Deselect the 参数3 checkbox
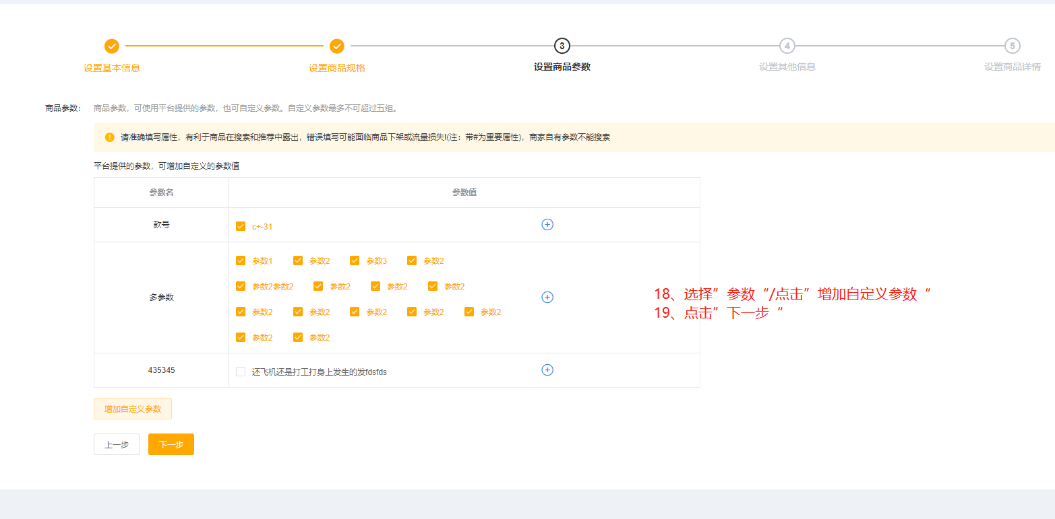Screen dimensions: 1055x519 tap(355, 261)
